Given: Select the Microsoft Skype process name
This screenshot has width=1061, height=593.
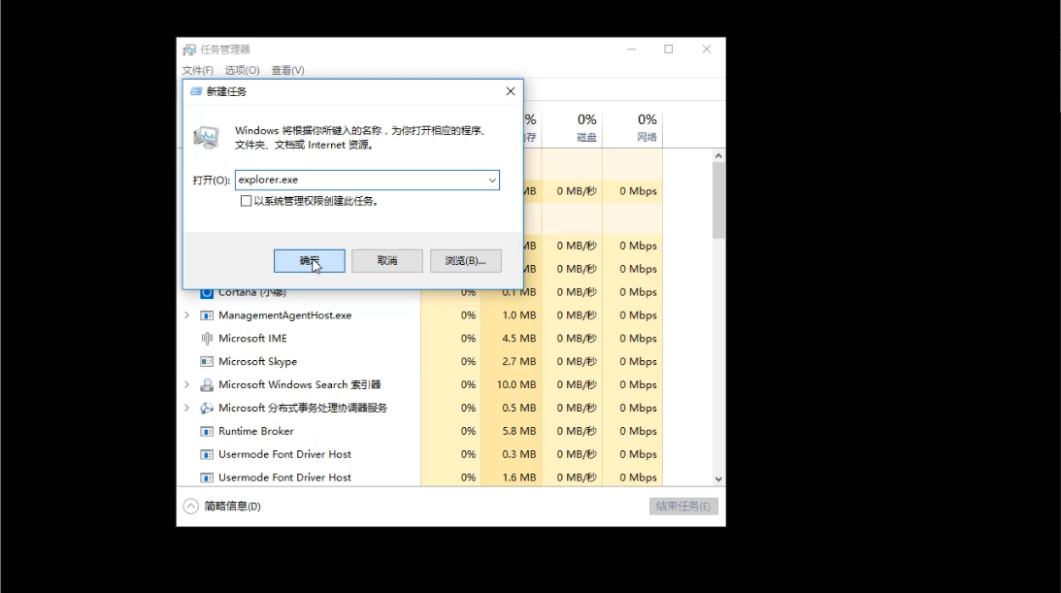Looking at the screenshot, I should (x=258, y=362).
